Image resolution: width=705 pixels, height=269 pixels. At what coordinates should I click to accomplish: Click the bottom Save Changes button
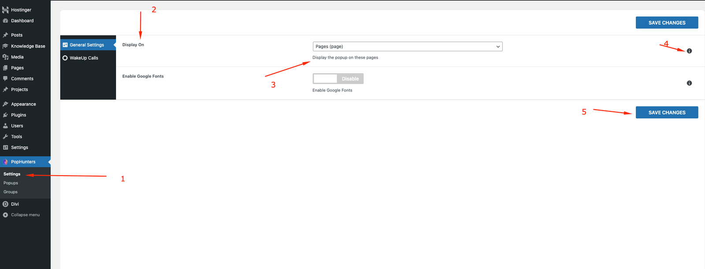pos(667,113)
